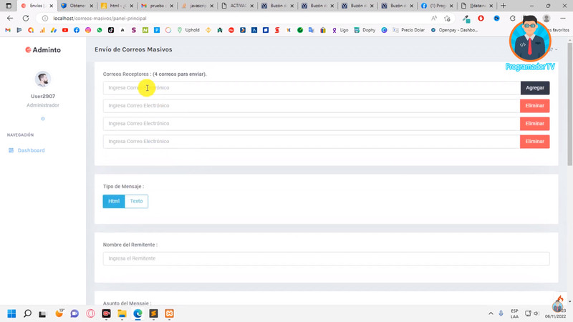The width and height of the screenshot is (573, 322).
Task: Click the small settings icon under Administrador
Action: click(x=43, y=119)
